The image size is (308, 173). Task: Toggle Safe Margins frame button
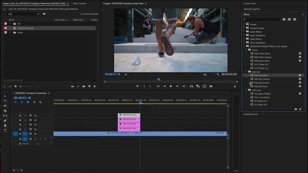coord(205,86)
